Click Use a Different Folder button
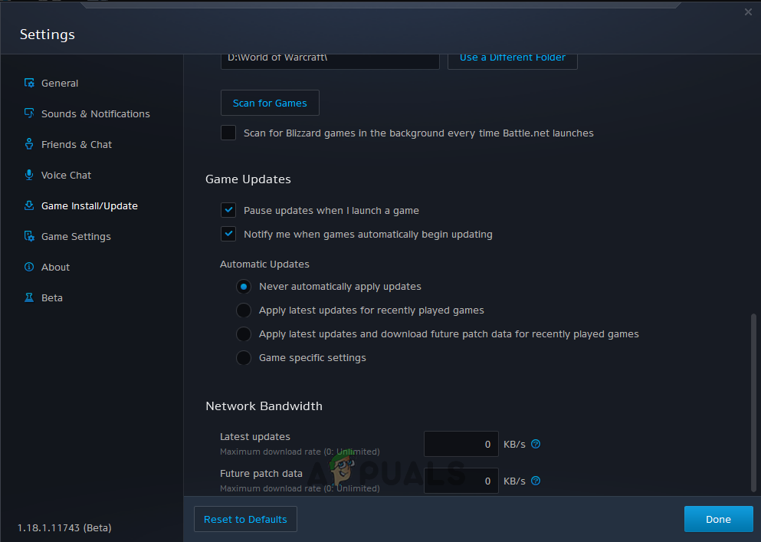Viewport: 761px width, 542px height. pos(513,60)
